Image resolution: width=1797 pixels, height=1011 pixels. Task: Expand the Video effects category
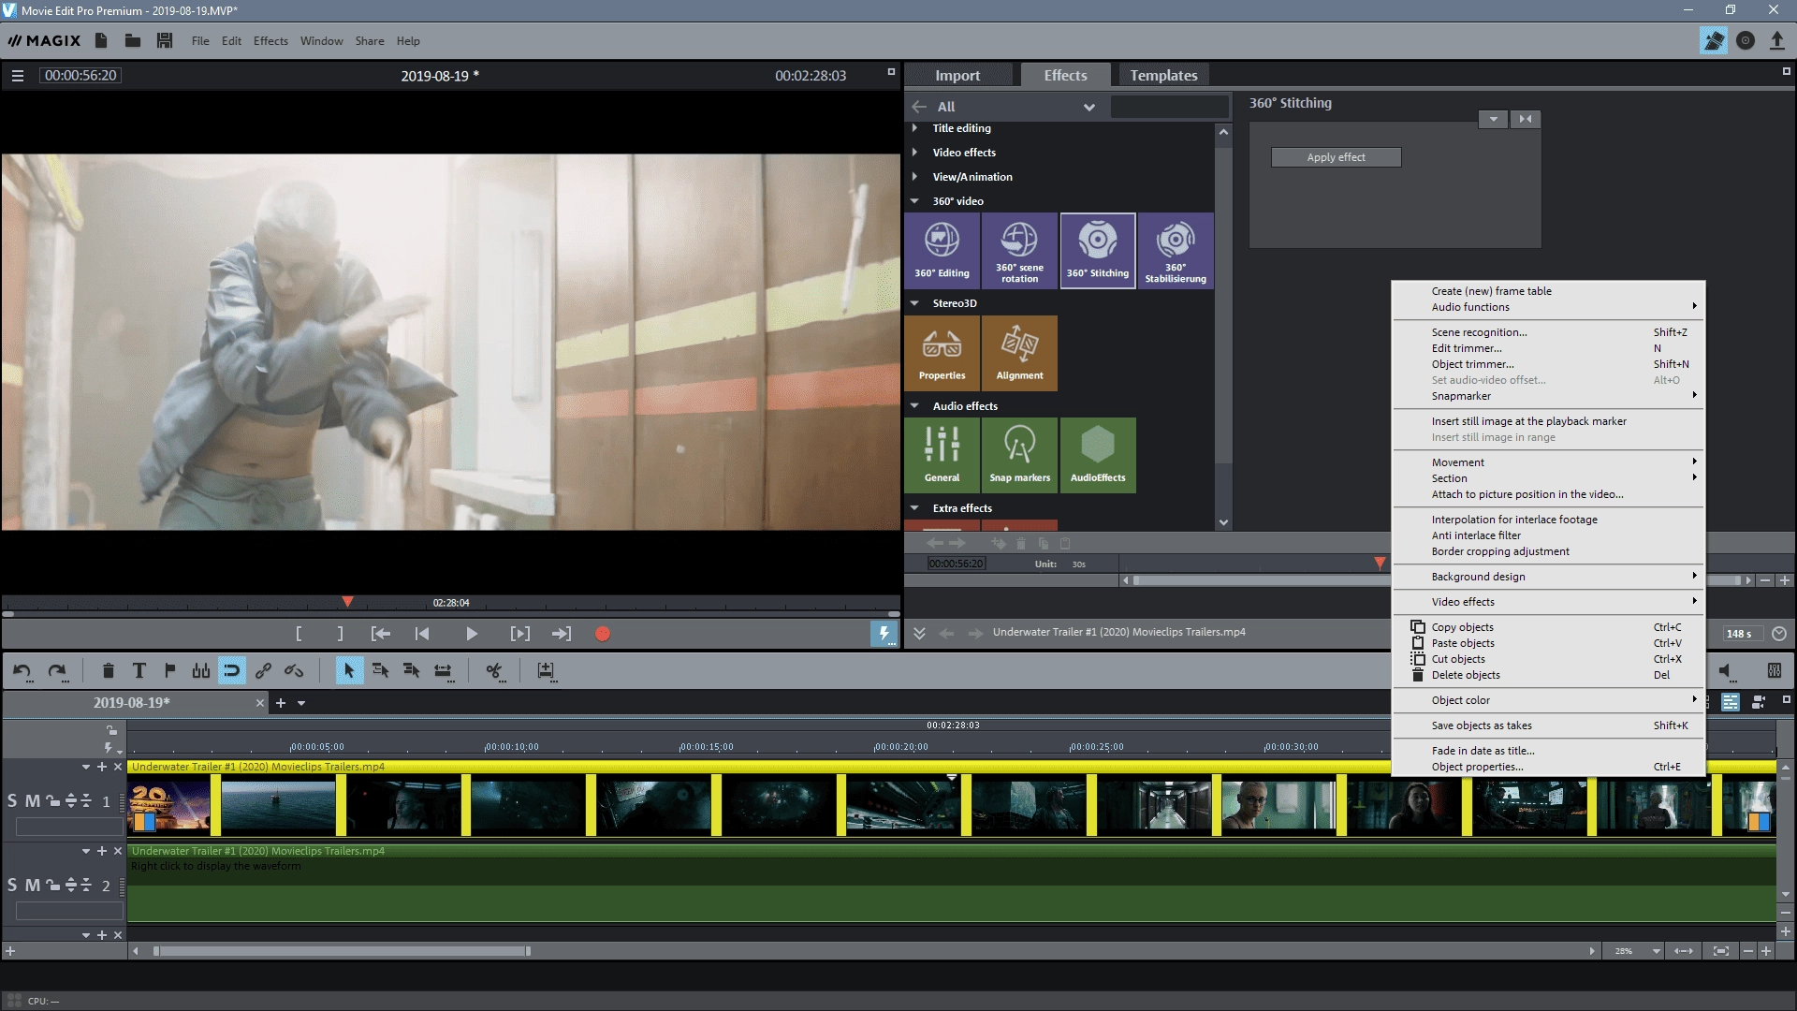coord(914,153)
